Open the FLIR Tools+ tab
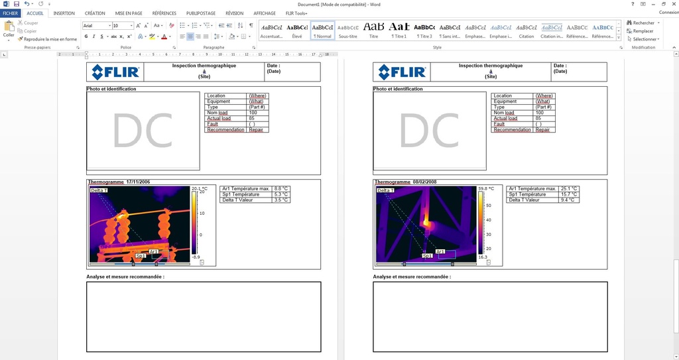The width and height of the screenshot is (679, 360). point(296,13)
